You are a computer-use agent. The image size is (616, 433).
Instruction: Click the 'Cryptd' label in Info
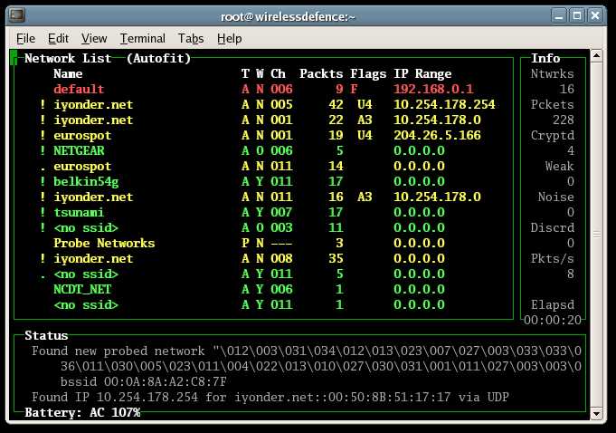[553, 135]
